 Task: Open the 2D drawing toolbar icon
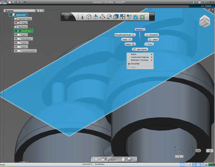coord(136,17)
